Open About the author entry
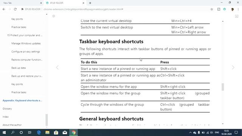Screen dimensions: 242x136 tap(12, 125)
